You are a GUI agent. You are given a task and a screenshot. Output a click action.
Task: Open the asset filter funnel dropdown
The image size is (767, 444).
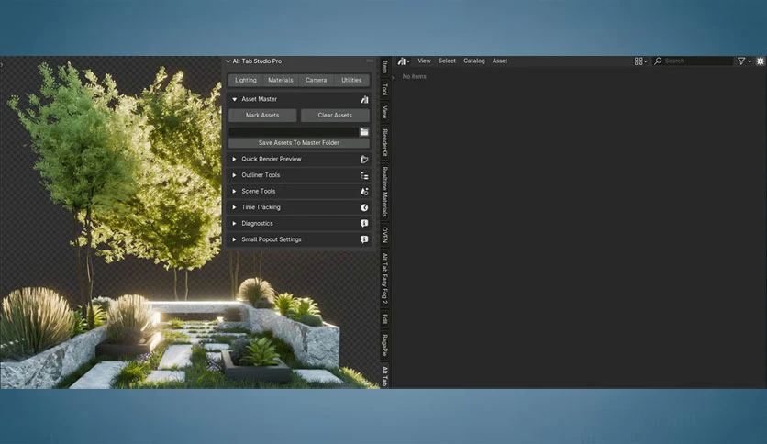[744, 61]
